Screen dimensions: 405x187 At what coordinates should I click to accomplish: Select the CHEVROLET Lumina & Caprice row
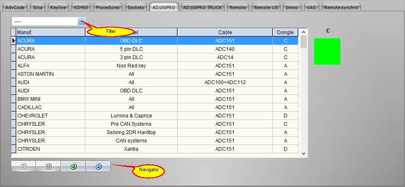click(x=131, y=116)
